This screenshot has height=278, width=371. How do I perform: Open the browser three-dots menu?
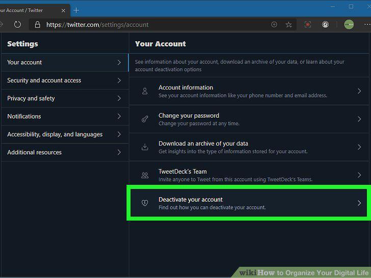coord(367,24)
